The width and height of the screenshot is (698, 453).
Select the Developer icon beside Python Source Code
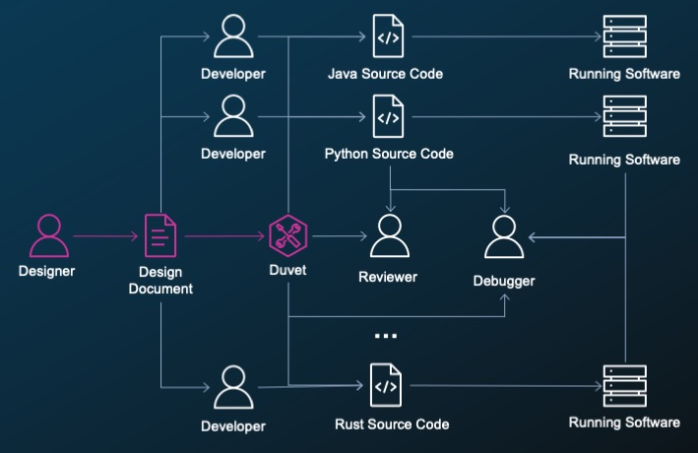coord(233,116)
